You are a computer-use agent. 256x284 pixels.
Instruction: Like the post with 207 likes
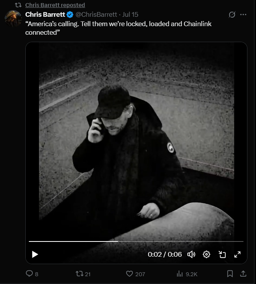pyautogui.click(x=136, y=274)
